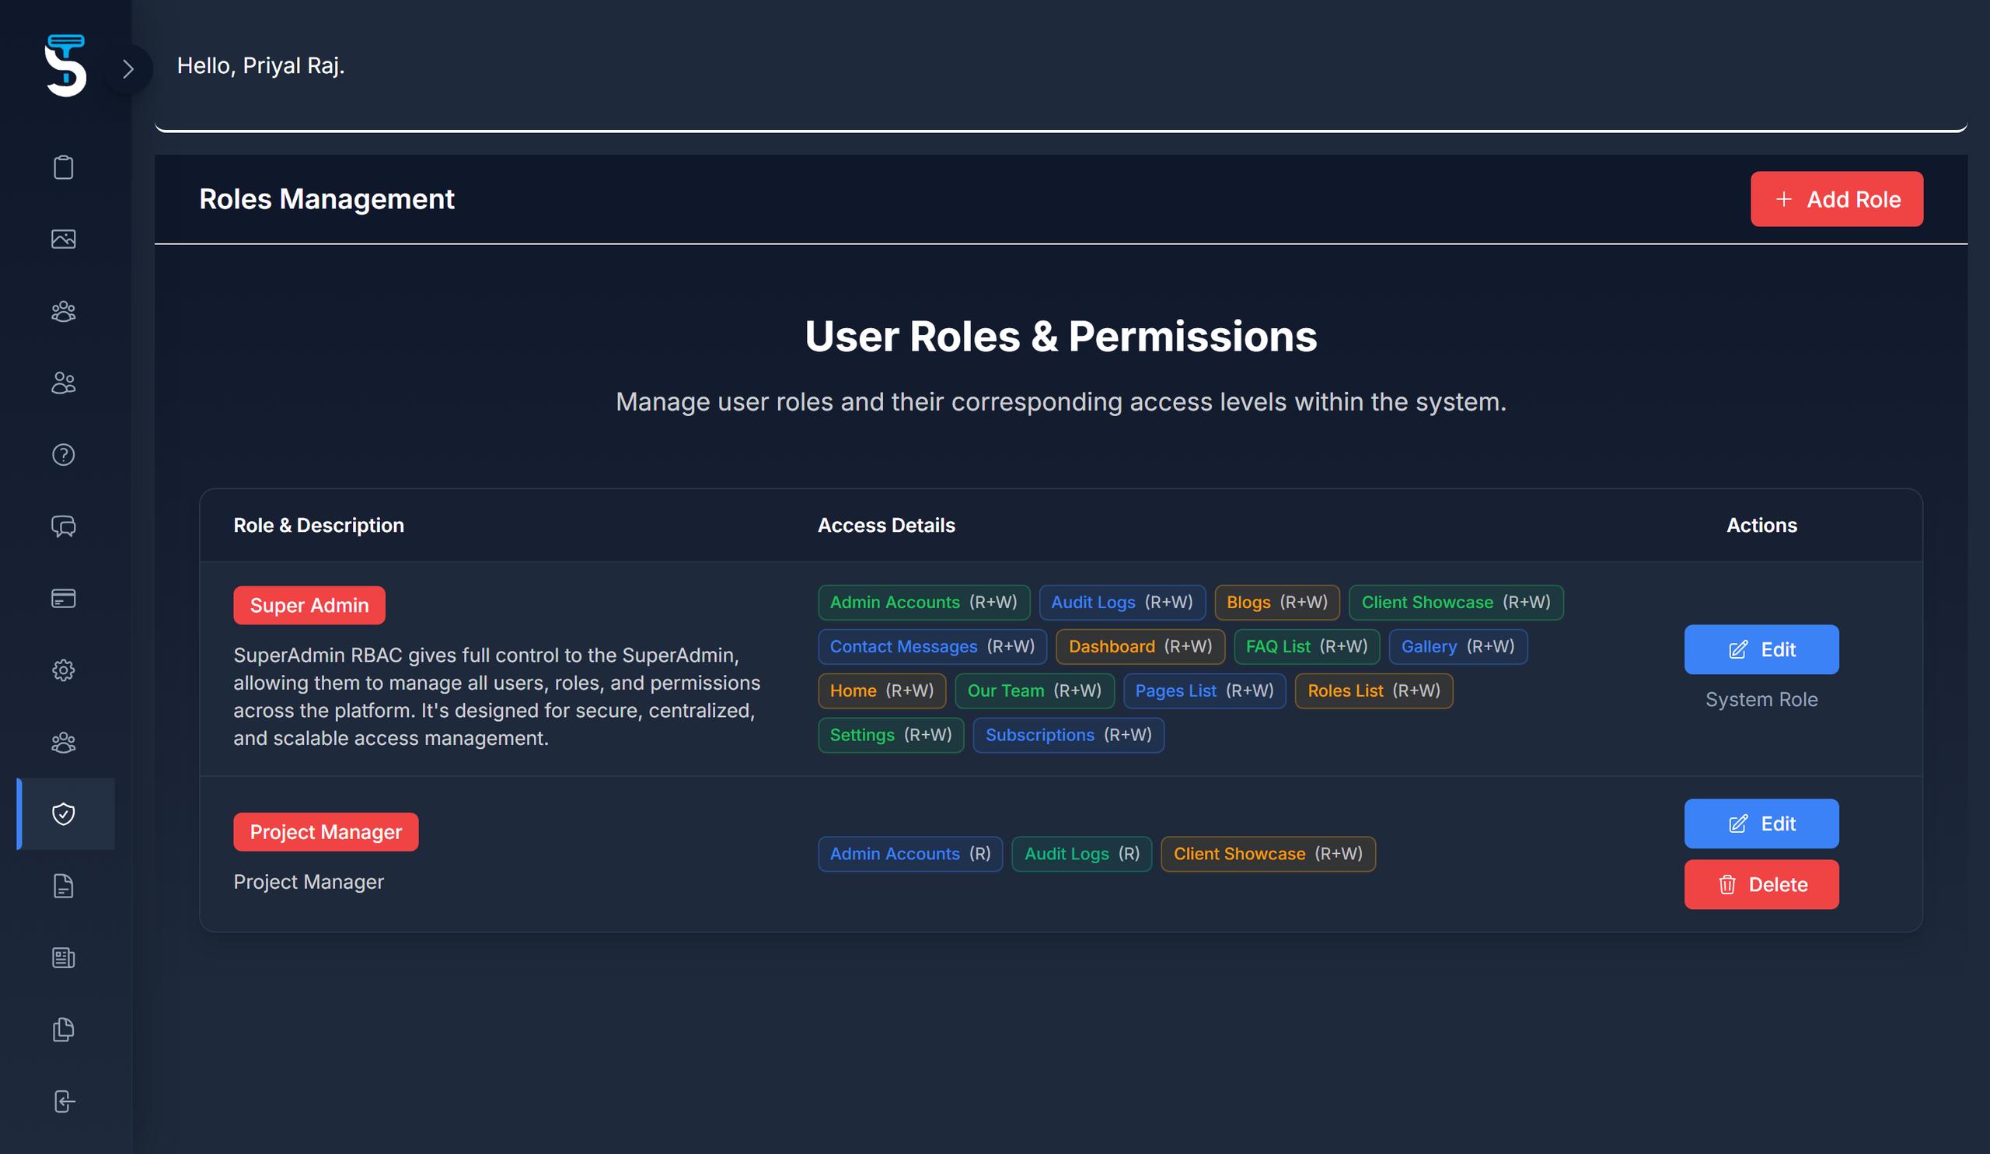The image size is (1990, 1154).
Task: Delete the Project Manager role
Action: (1761, 885)
